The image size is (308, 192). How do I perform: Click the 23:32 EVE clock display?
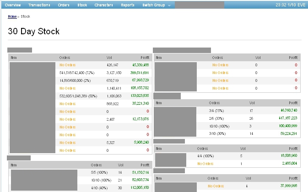(288, 5)
